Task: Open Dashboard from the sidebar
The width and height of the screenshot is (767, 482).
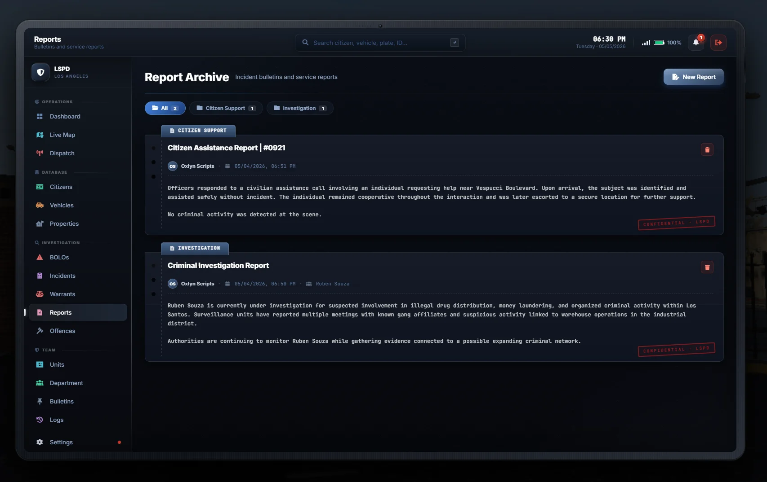Action: pyautogui.click(x=78, y=116)
